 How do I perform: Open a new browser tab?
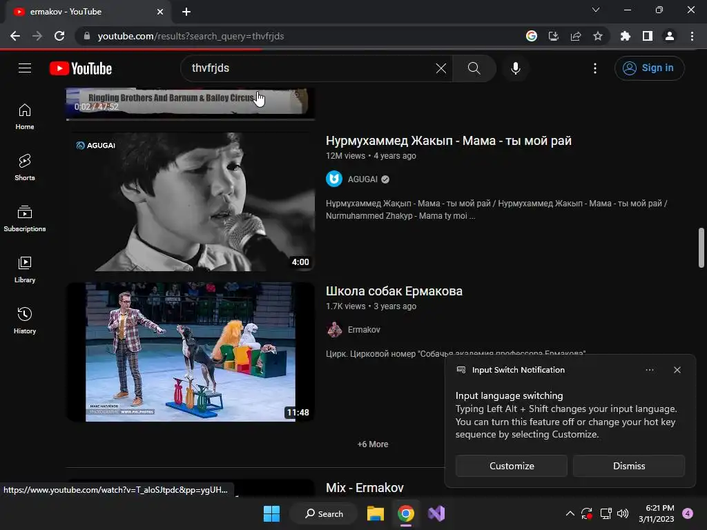click(x=186, y=12)
